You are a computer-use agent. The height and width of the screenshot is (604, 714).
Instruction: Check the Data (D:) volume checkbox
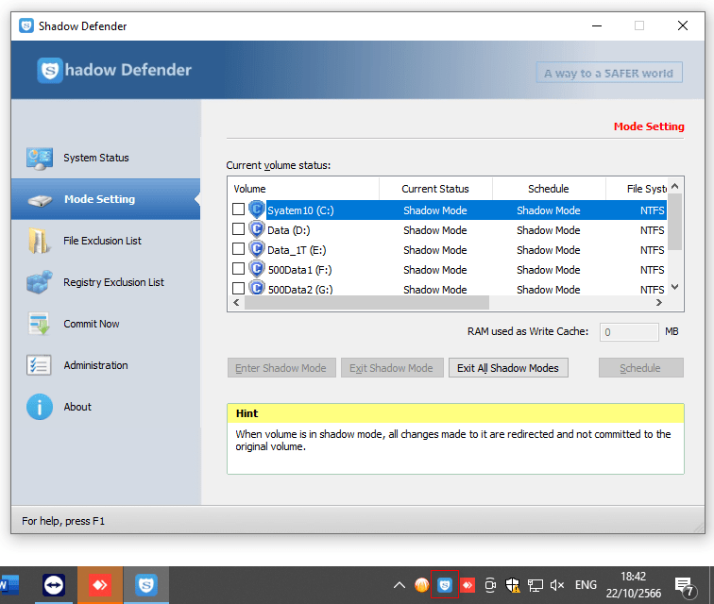tap(238, 229)
